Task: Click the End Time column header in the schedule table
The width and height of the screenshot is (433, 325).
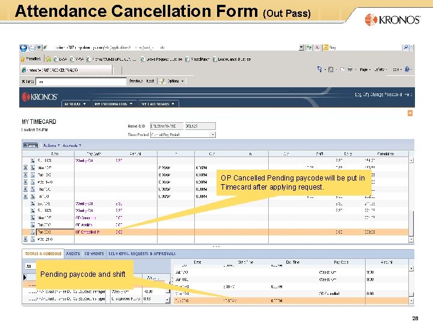Action: point(292,262)
